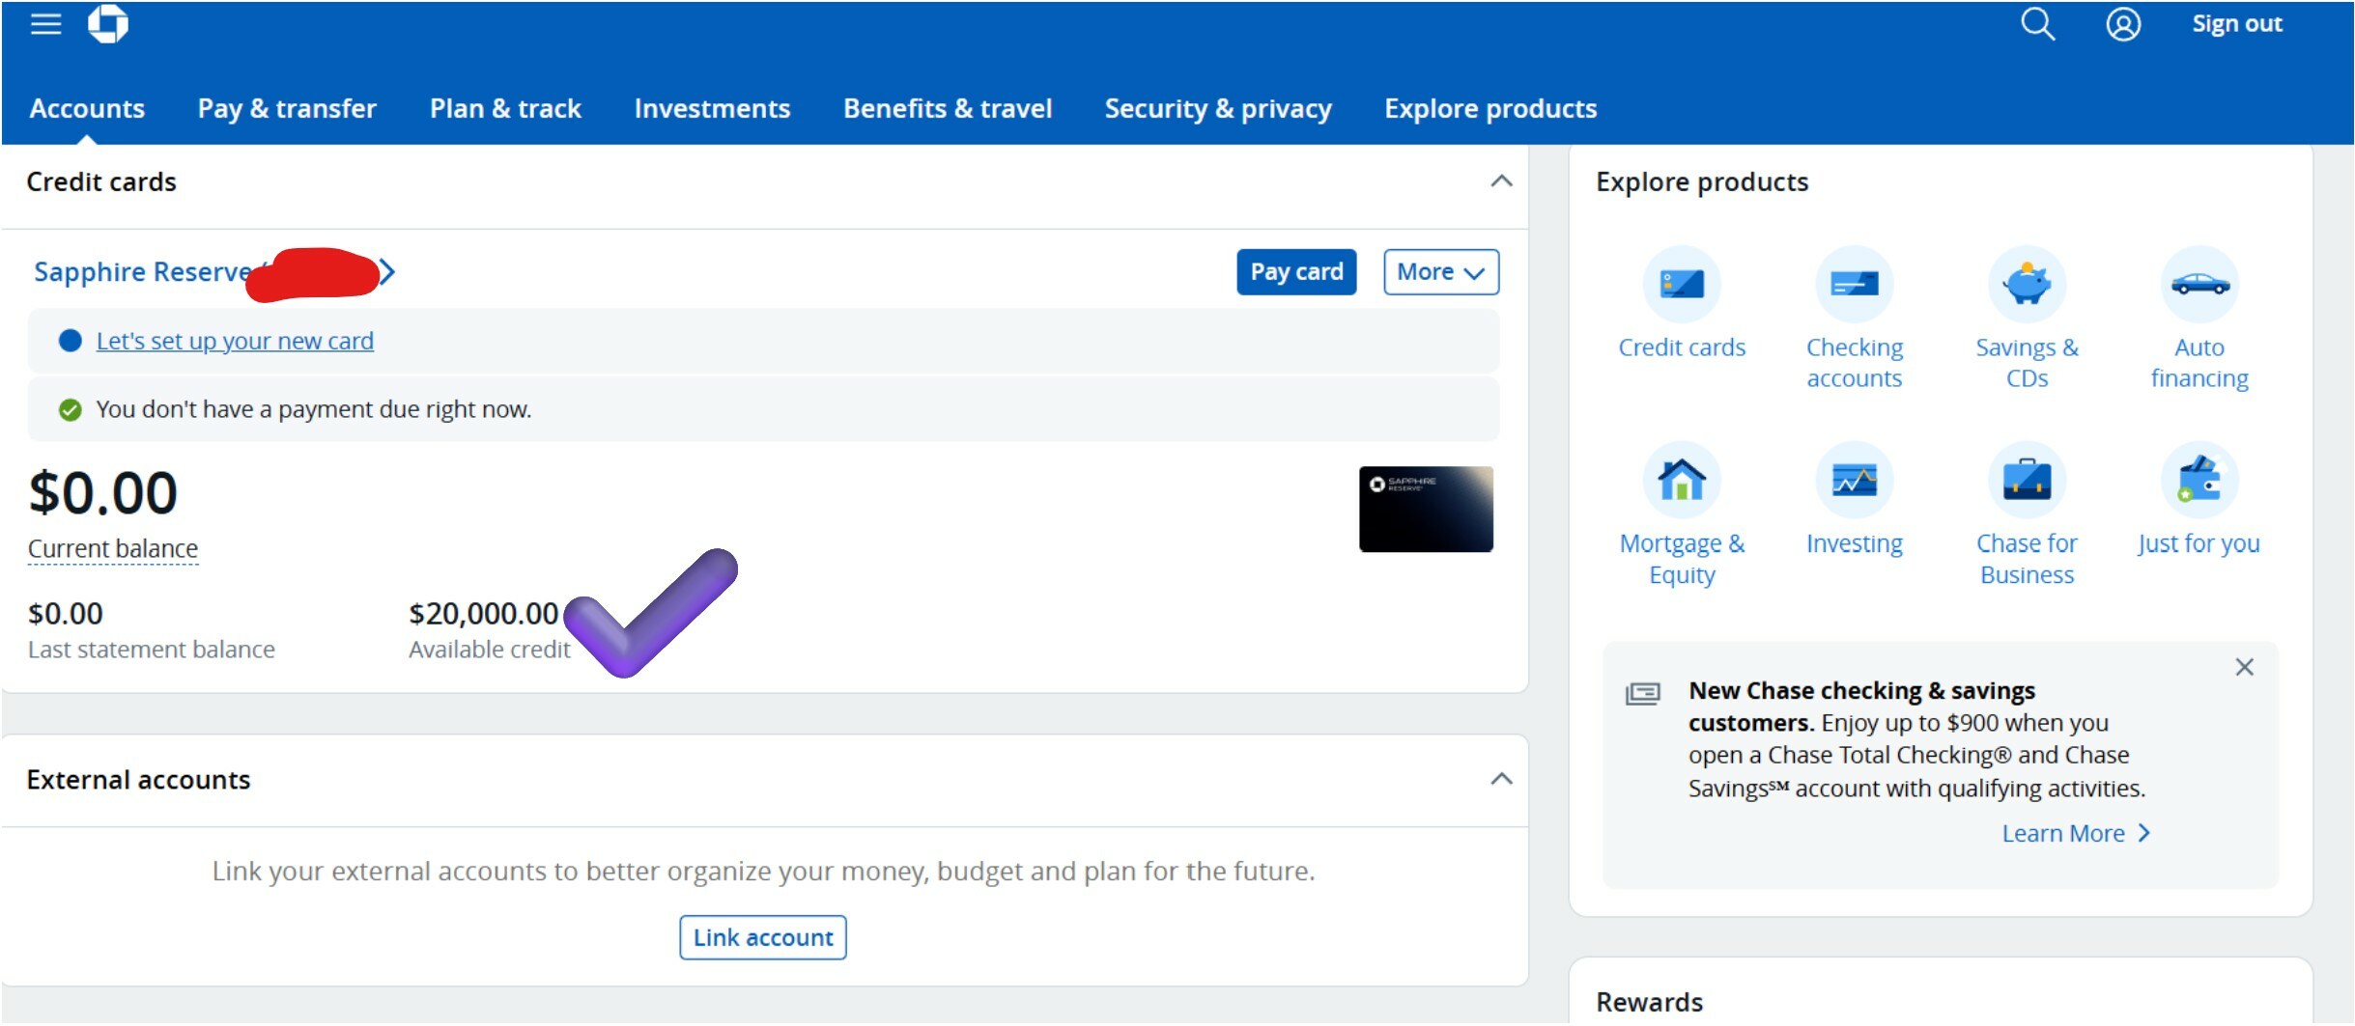This screenshot has width=2355, height=1026.
Task: Open the Sapphire Reserve account link
Action: 143,272
